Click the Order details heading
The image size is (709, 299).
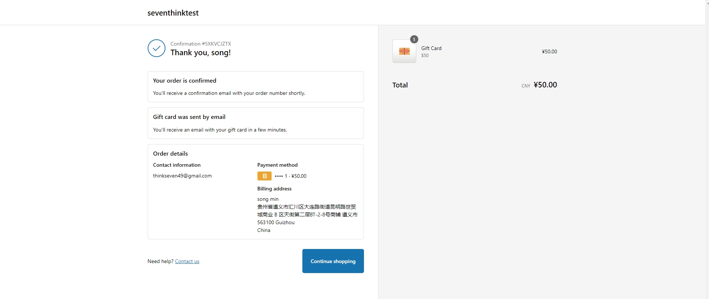point(170,153)
